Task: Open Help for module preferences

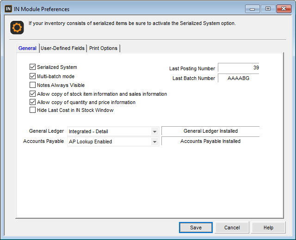Action: point(268,228)
